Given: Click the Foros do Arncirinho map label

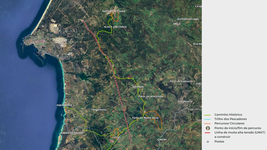Looking at the screenshot, I should pyautogui.click(x=151, y=96).
